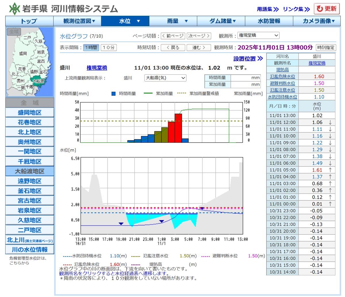Expand the 観測位置図 menu
This screenshot has height=297, width=345.
point(77,21)
